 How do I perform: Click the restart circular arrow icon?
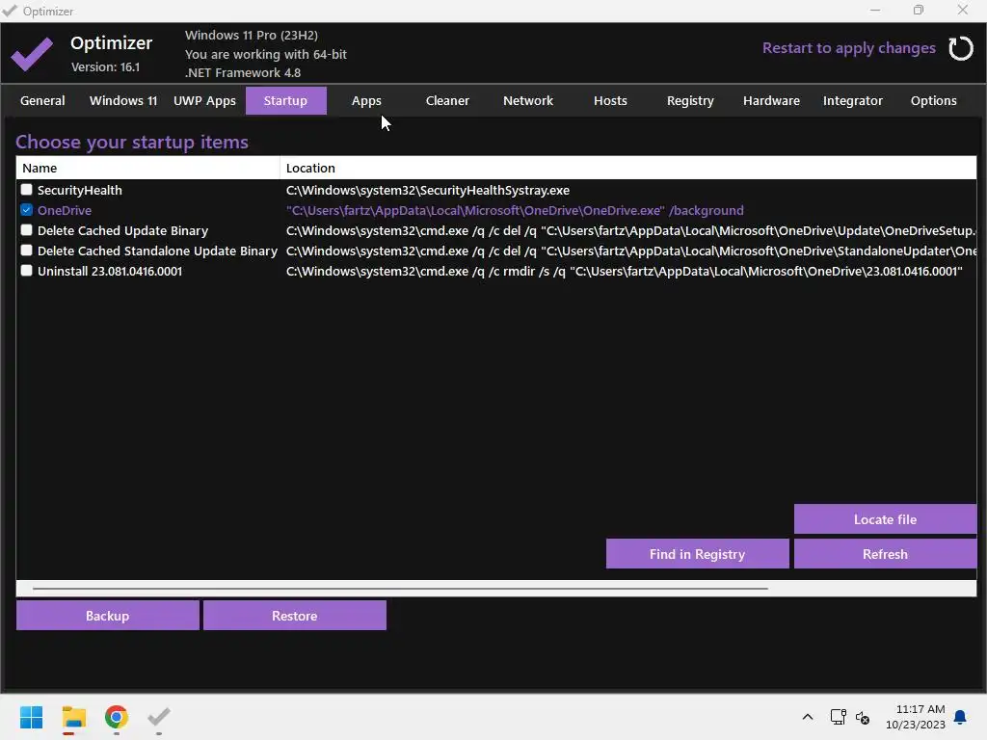[961, 48]
